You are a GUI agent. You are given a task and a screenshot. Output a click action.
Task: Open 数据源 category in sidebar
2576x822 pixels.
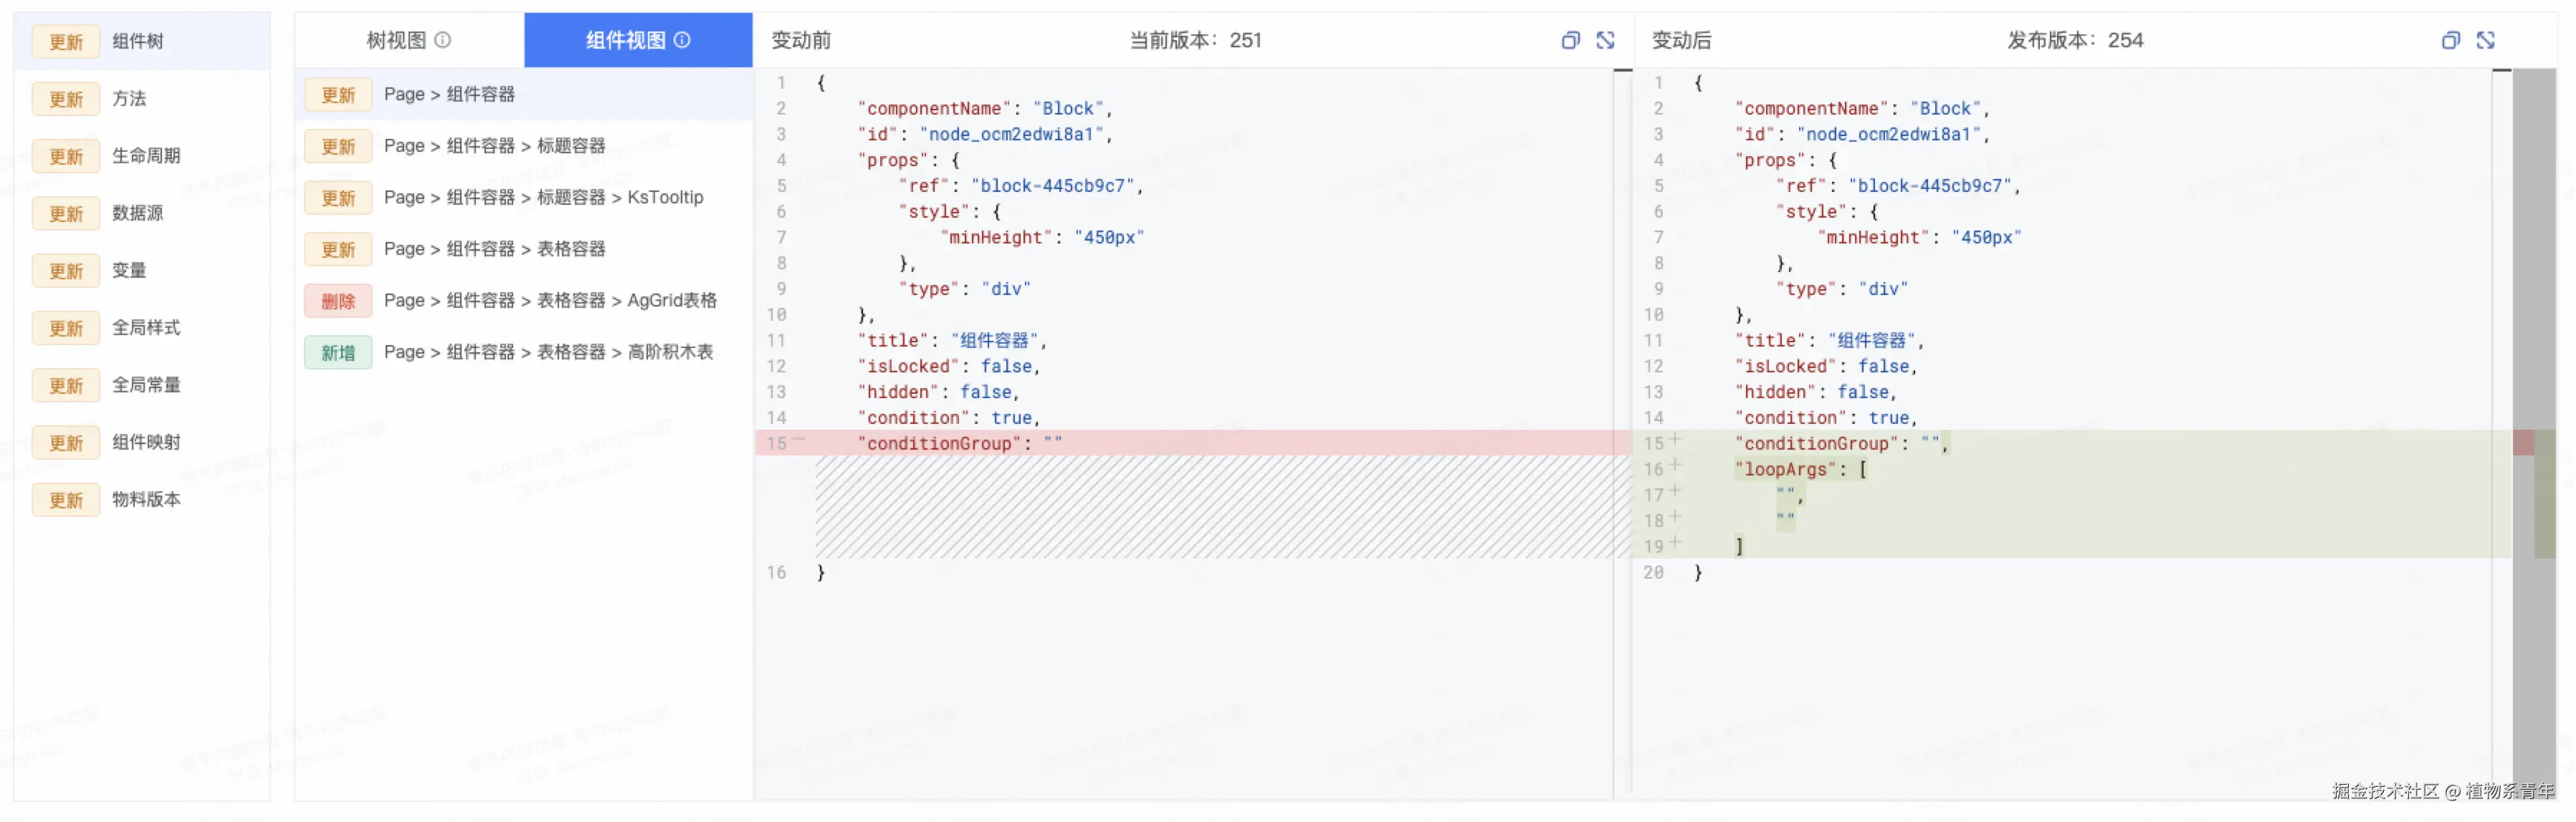tap(138, 213)
